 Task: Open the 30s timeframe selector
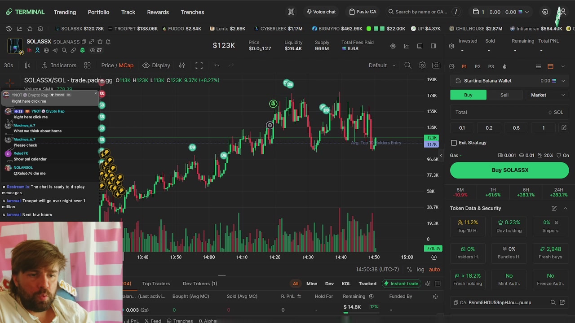pos(9,65)
